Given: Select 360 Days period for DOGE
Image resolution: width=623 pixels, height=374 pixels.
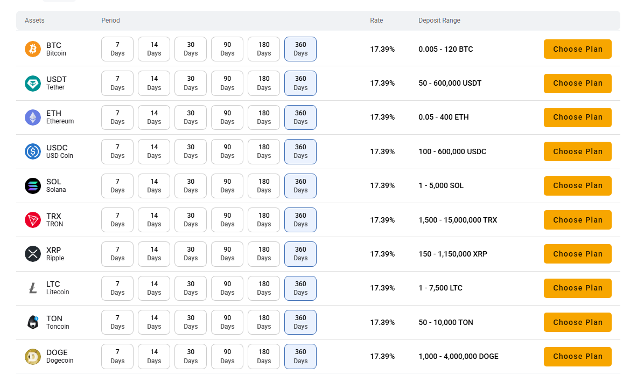Looking at the screenshot, I should [x=300, y=357].
